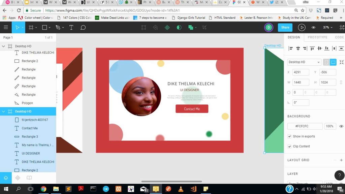Click the user avatar D
The height and width of the screenshot is (194, 345).
pos(269,28)
